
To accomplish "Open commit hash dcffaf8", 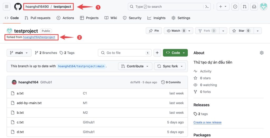I will [x=135, y=82].
